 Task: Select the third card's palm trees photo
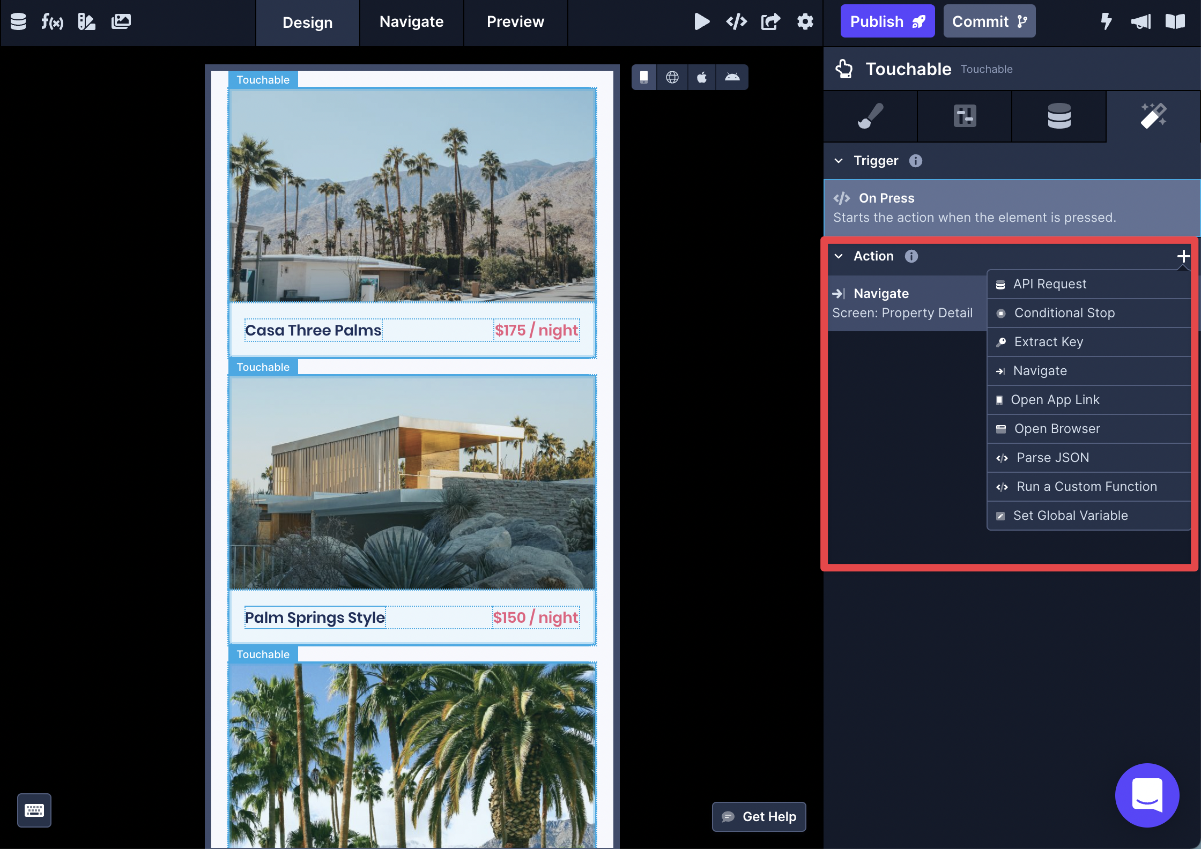click(412, 755)
